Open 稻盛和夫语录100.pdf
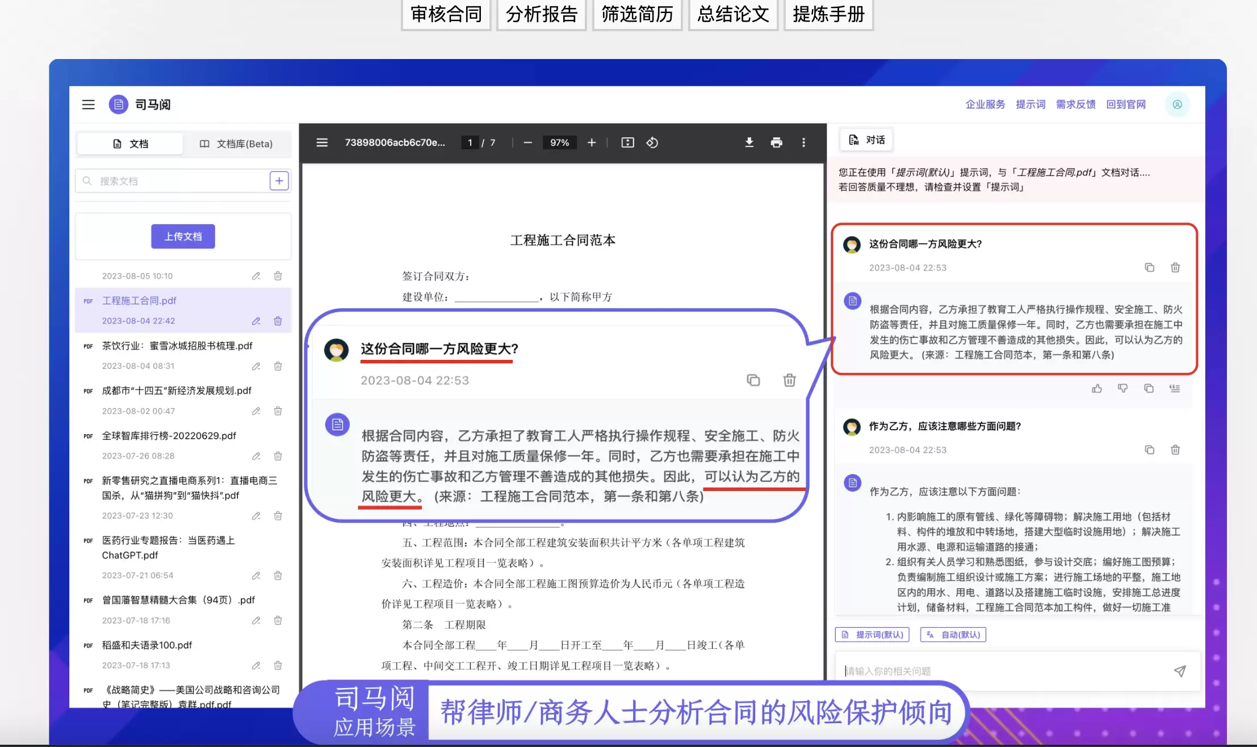 [x=147, y=645]
